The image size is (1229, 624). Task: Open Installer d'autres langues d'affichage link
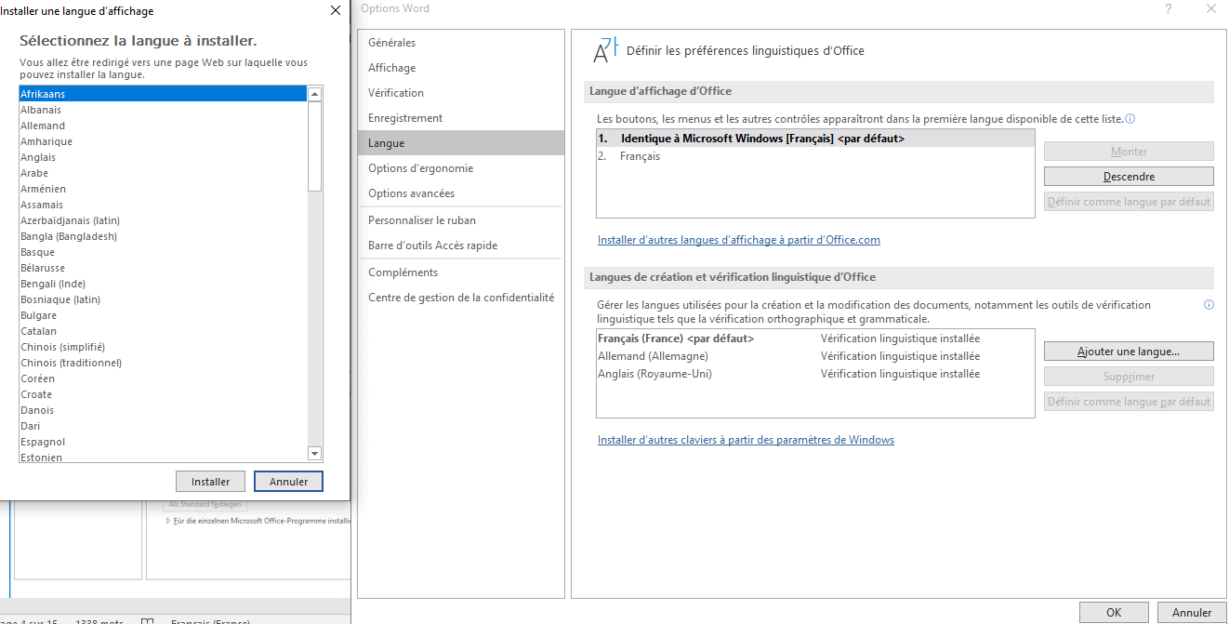739,240
